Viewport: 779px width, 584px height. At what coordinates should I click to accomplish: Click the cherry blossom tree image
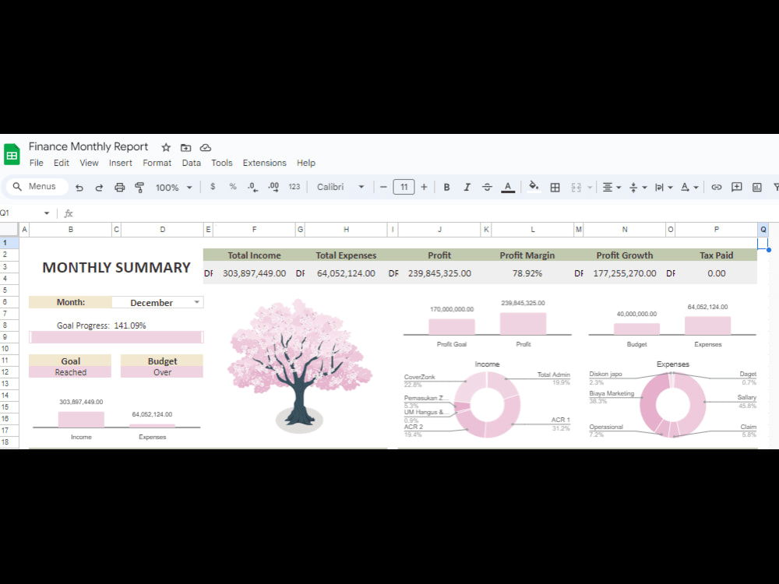pyautogui.click(x=300, y=366)
